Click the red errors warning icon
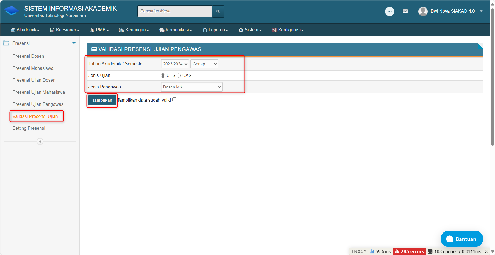The image size is (495, 255). click(397, 251)
